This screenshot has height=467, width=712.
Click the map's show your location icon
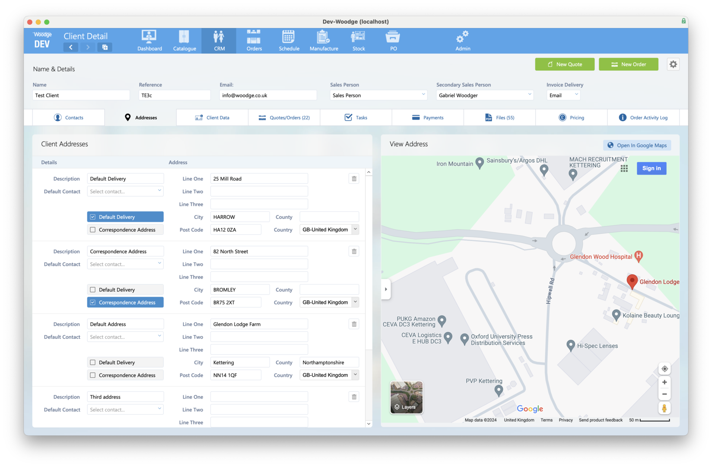[664, 369]
